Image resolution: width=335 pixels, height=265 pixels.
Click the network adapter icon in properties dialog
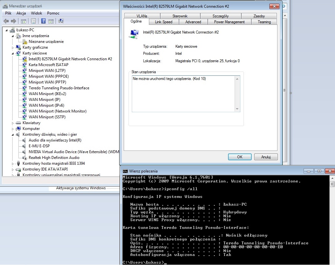click(x=134, y=34)
